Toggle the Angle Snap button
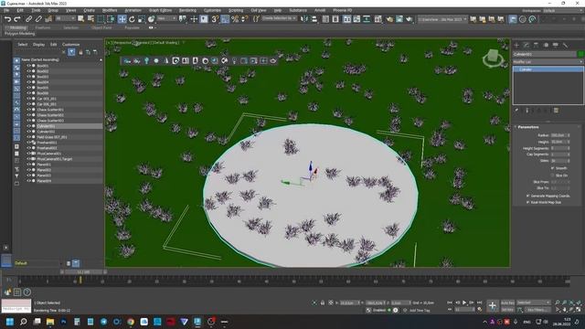Screen dimensions: 585x329 [x=225, y=19]
